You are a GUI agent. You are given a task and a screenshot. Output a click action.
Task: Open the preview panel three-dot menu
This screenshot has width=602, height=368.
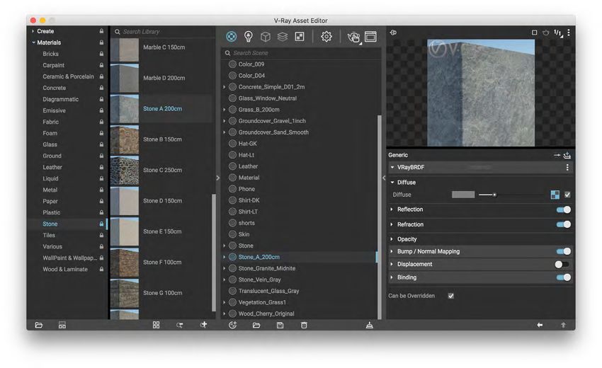569,33
